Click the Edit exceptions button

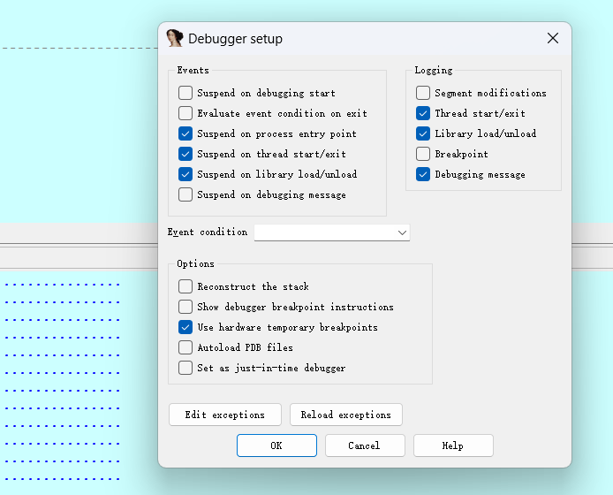click(225, 415)
